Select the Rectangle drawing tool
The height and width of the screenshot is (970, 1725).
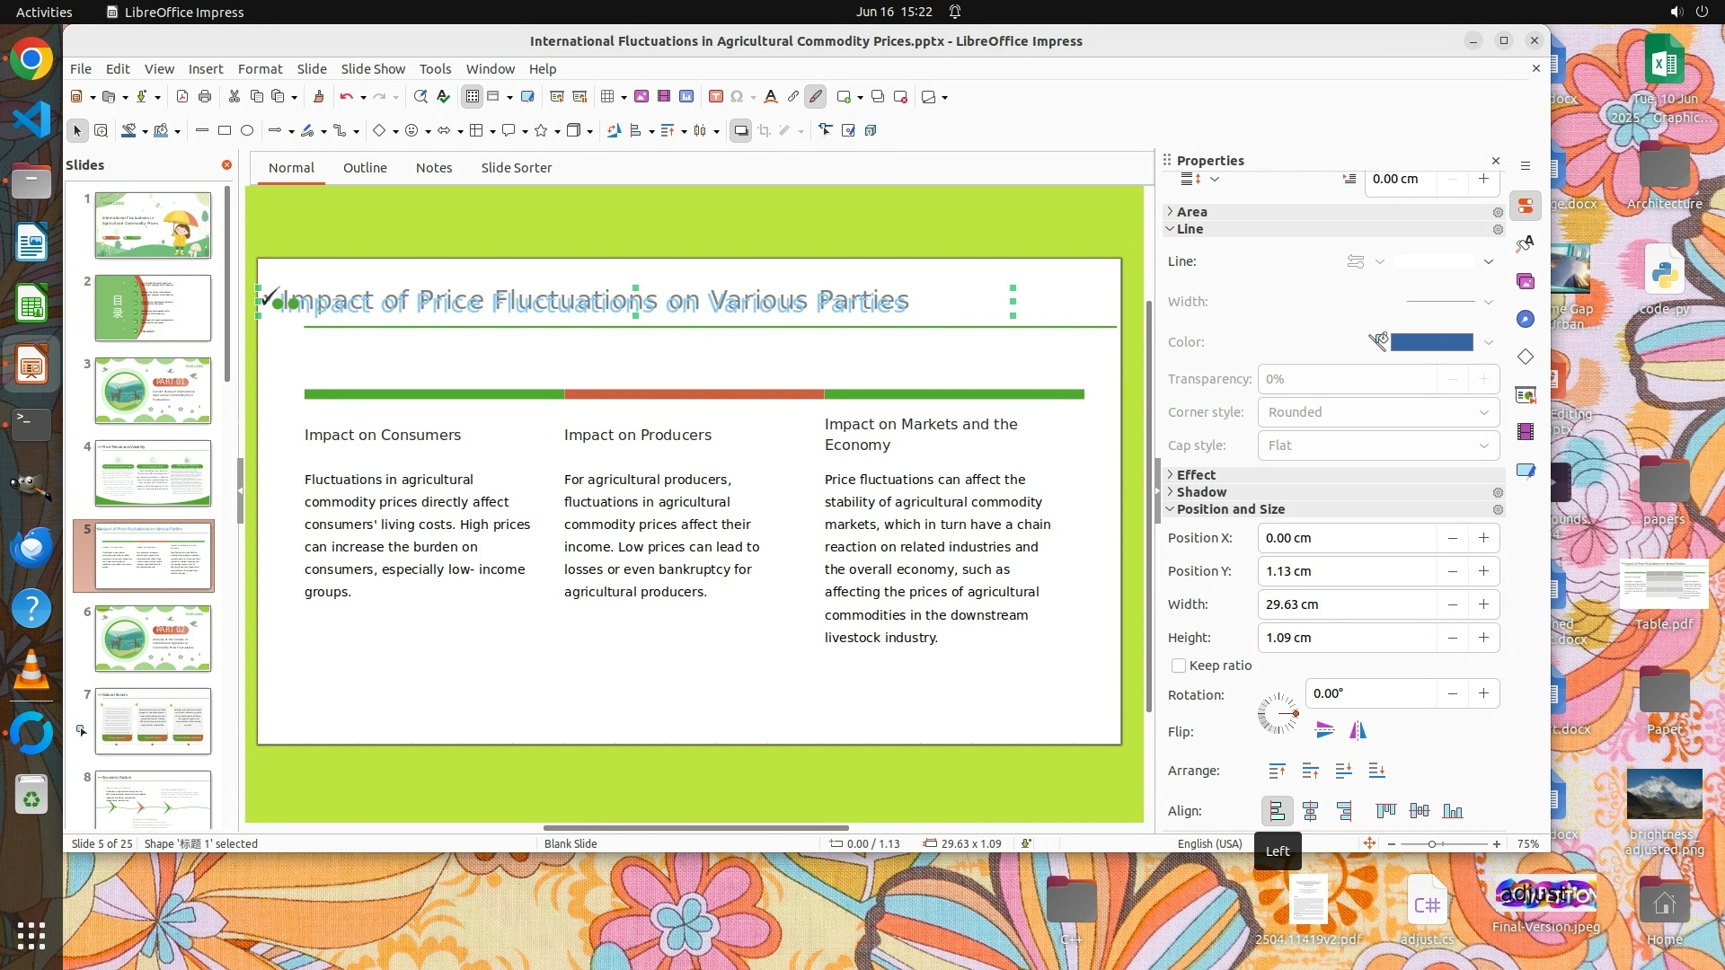pos(225,131)
